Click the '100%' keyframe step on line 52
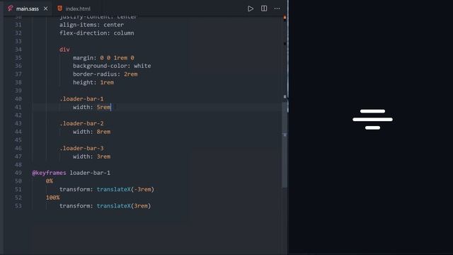Screen dimensions: 453x255 click(x=52, y=198)
